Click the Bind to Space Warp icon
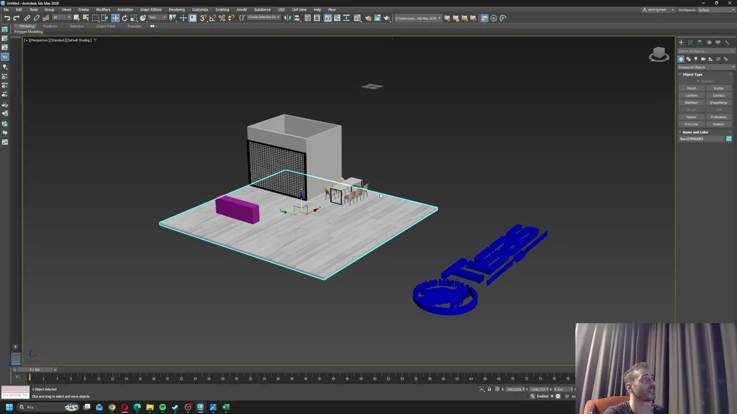737x414 pixels. click(45, 18)
